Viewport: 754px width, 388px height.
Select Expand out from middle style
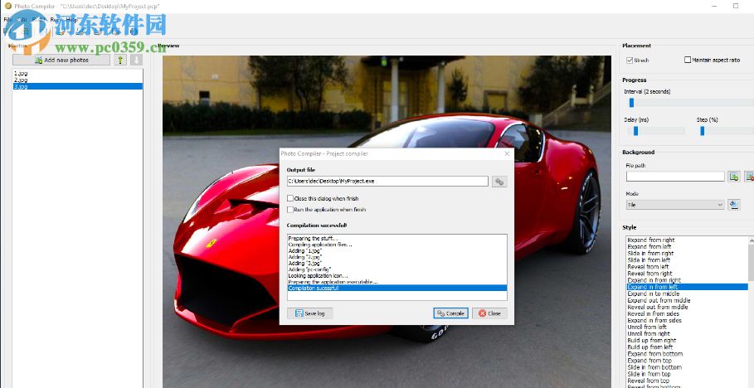tap(659, 300)
